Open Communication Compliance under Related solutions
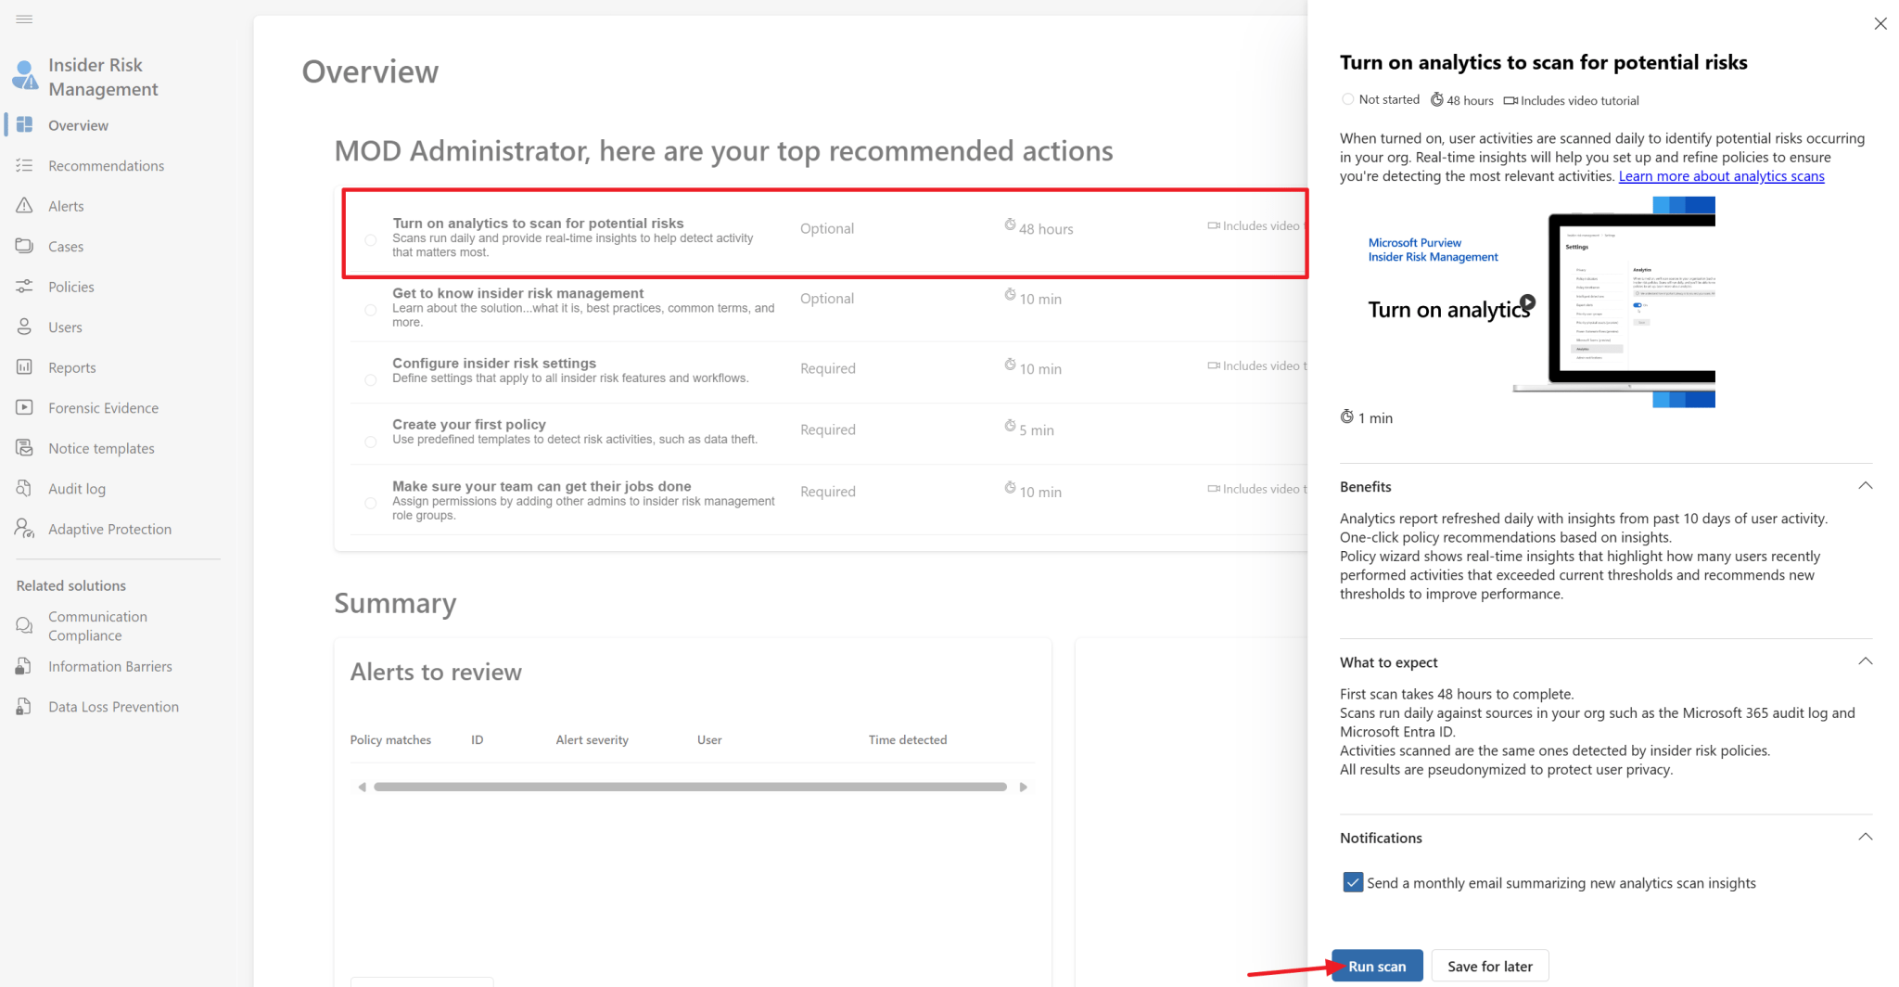1899x987 pixels. click(x=97, y=625)
